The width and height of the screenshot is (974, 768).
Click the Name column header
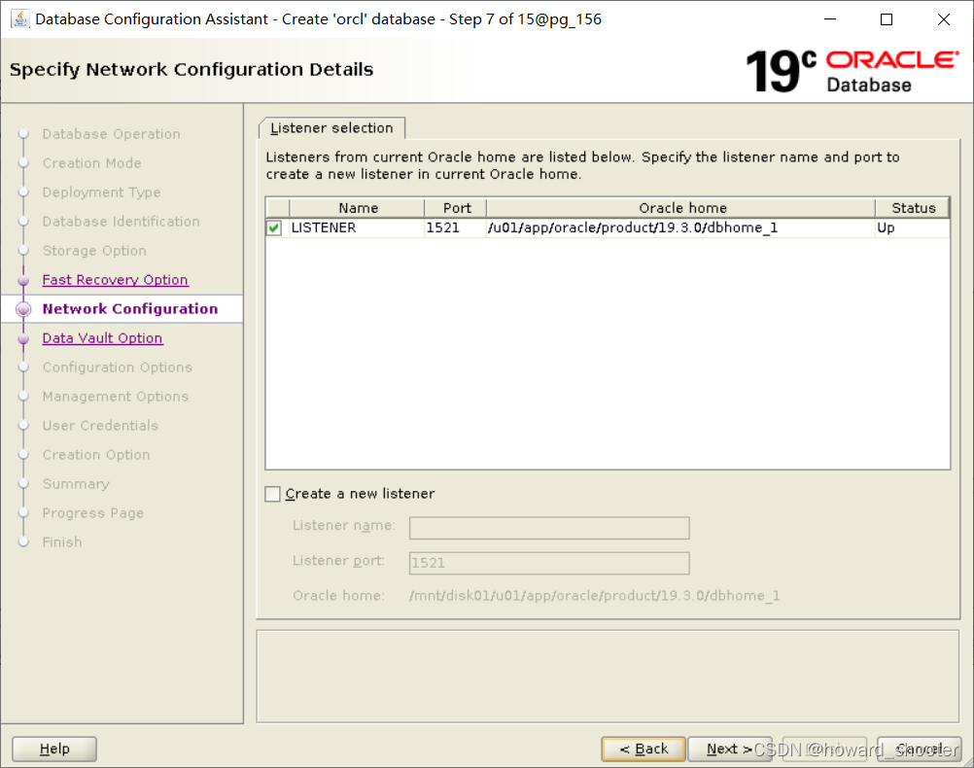tap(357, 208)
